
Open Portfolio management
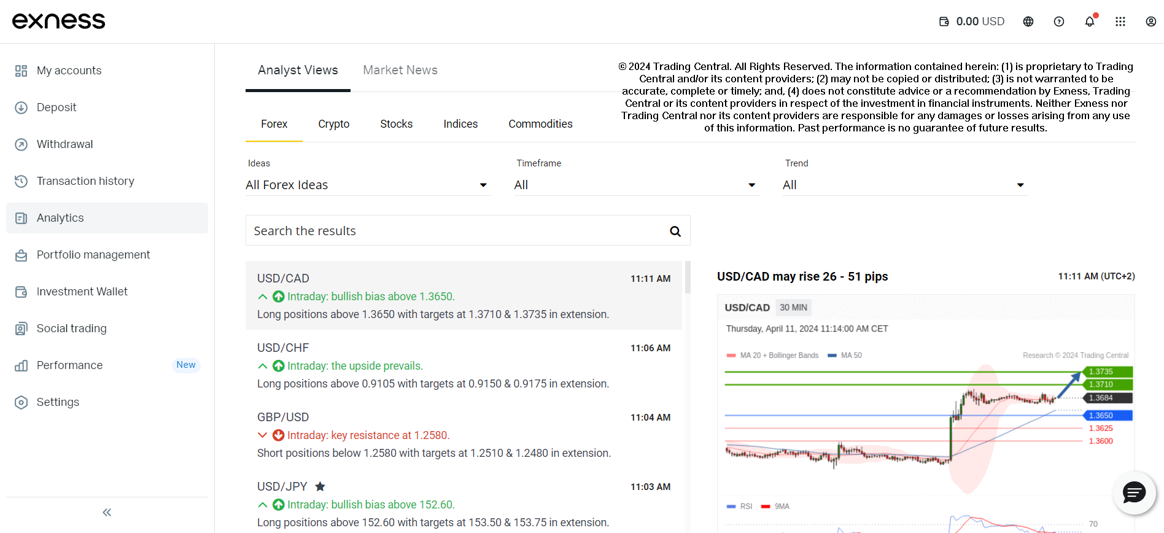[x=107, y=255]
